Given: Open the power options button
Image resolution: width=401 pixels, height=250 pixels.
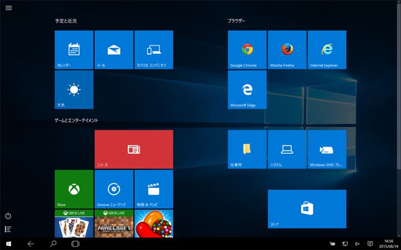Looking at the screenshot, I should point(8,216).
